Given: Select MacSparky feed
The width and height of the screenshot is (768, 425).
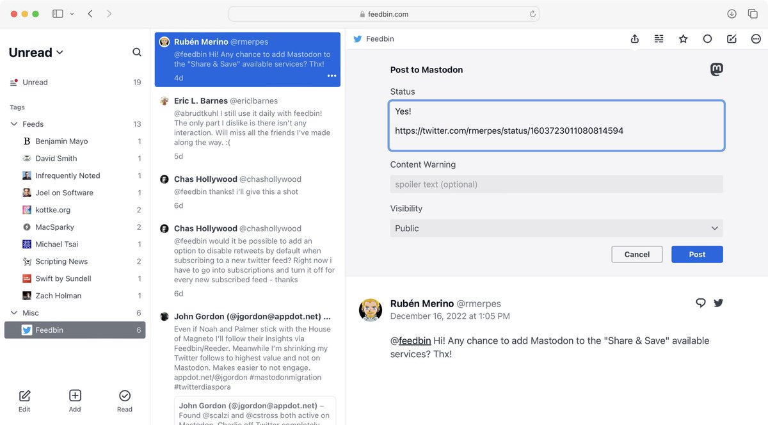Looking at the screenshot, I should coord(75,227).
